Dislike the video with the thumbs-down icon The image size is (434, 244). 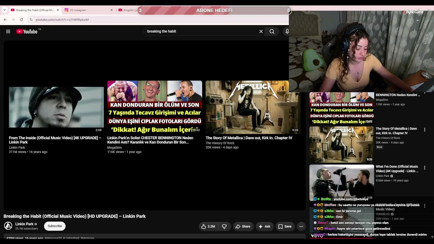224,226
